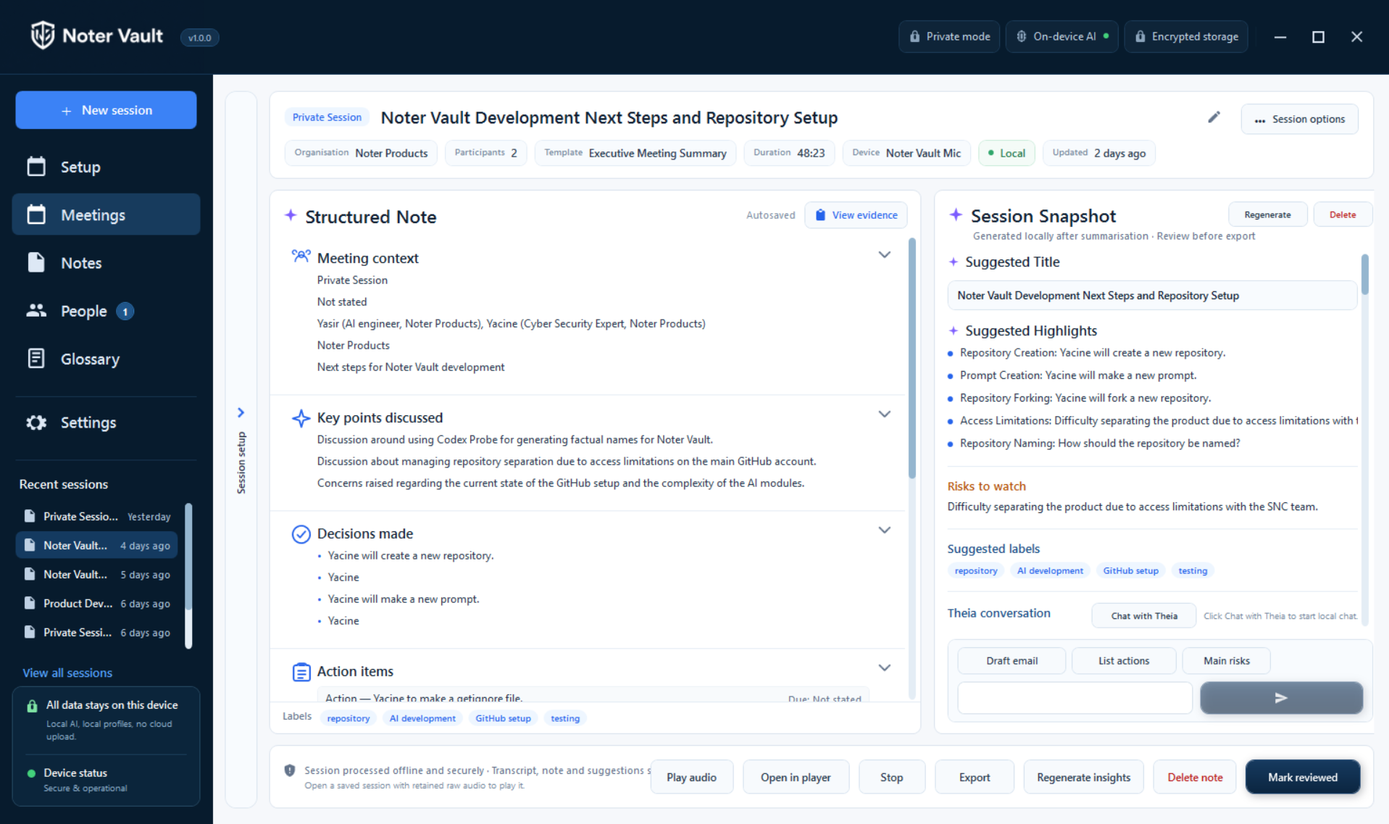
Task: Click the Setup calendar icon in sidebar
Action: (36, 167)
